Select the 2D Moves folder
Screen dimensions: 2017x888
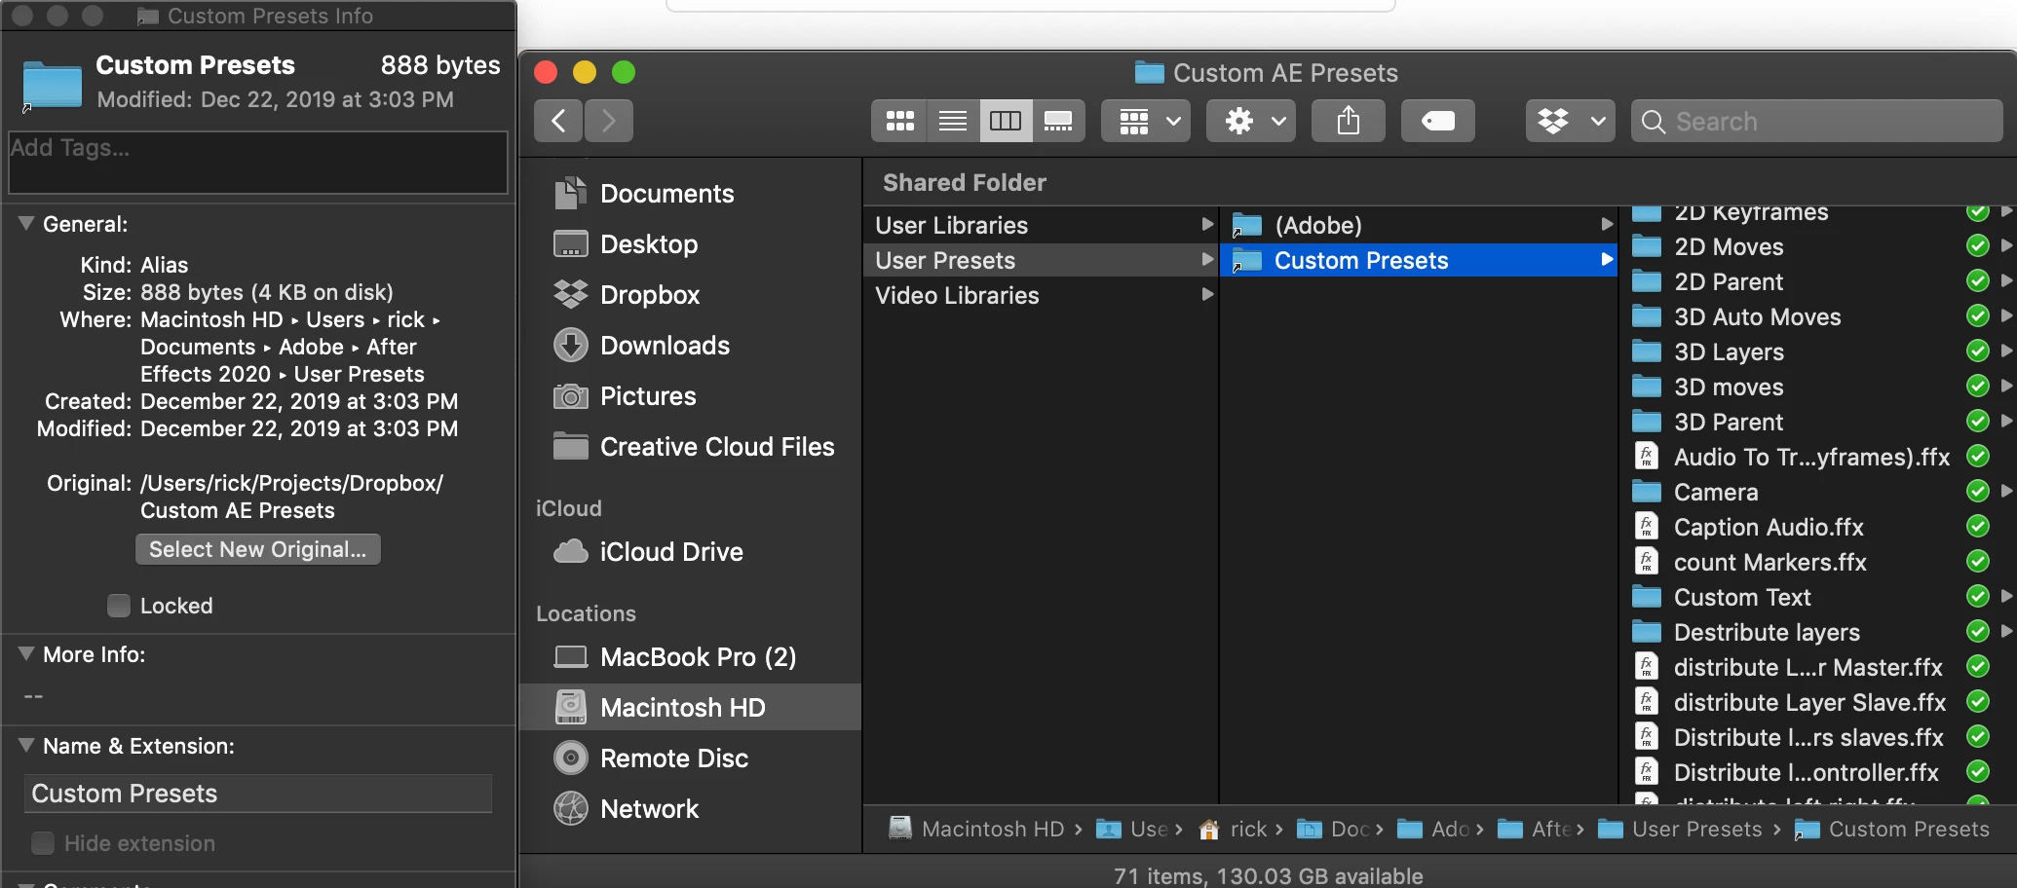[1817, 246]
